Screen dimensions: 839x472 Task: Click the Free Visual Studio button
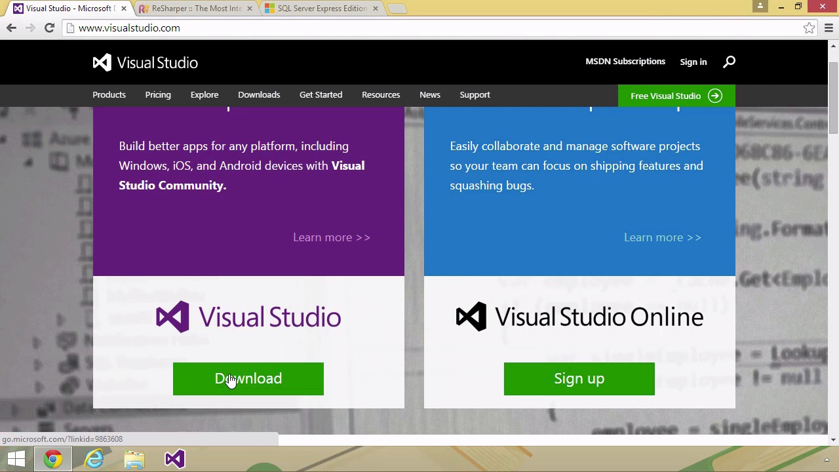[x=676, y=96]
